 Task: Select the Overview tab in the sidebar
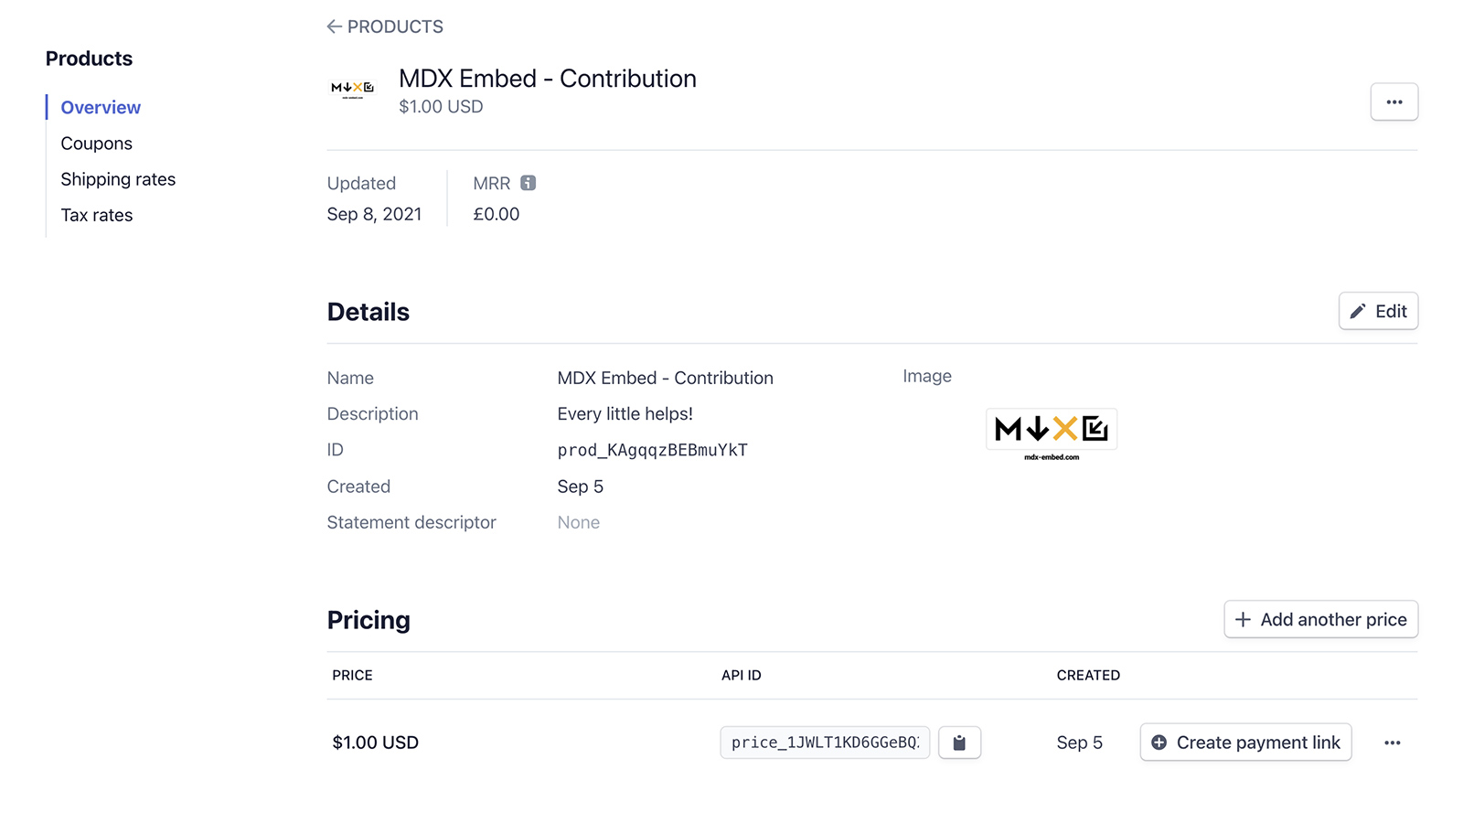click(x=101, y=107)
